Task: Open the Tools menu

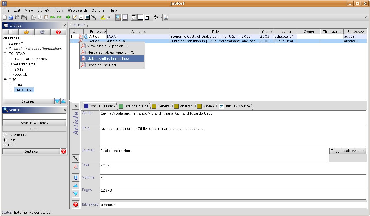Action: click(x=58, y=10)
